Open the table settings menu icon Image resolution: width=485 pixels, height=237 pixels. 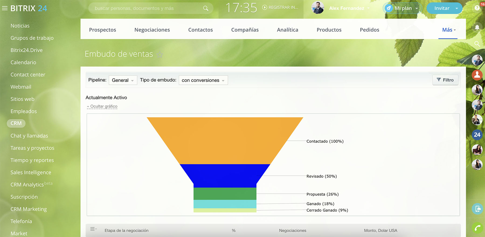click(93, 229)
